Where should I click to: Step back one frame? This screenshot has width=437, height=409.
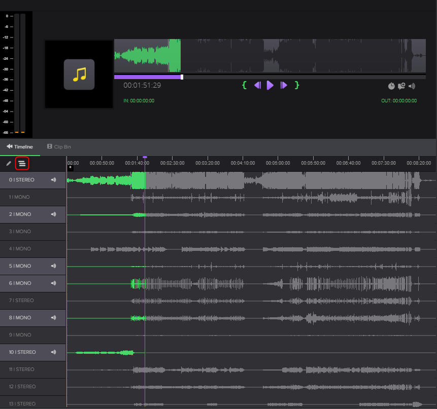[x=257, y=86]
